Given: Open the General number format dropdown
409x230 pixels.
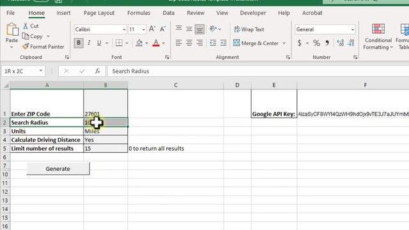Looking at the screenshot, I should [x=352, y=29].
